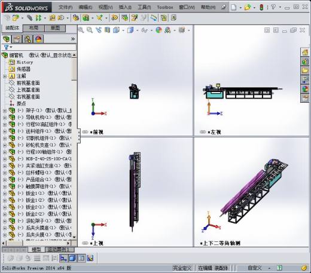Select the Mate paperclip tool

pos(29,18)
